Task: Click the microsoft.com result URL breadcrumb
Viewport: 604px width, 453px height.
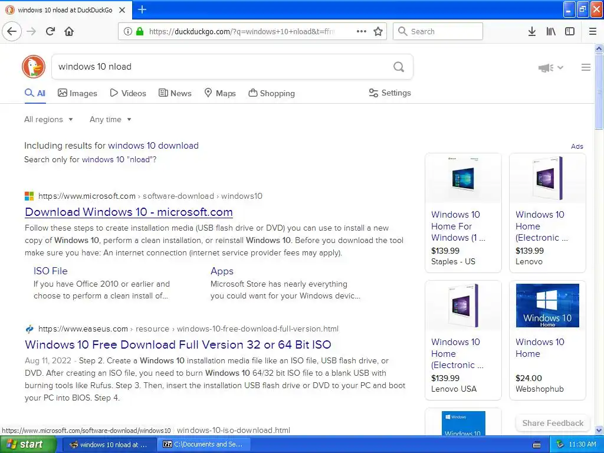Action: [150, 196]
